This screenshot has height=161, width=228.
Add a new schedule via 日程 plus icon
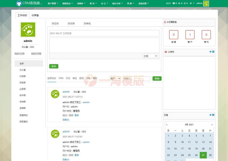210,115
